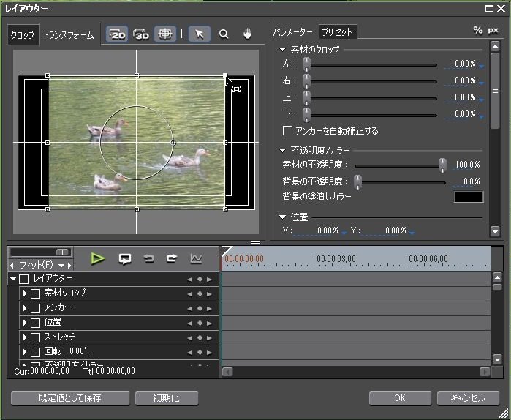Click 既定値として保存 button
The height and width of the screenshot is (420, 511).
pyautogui.click(x=70, y=398)
